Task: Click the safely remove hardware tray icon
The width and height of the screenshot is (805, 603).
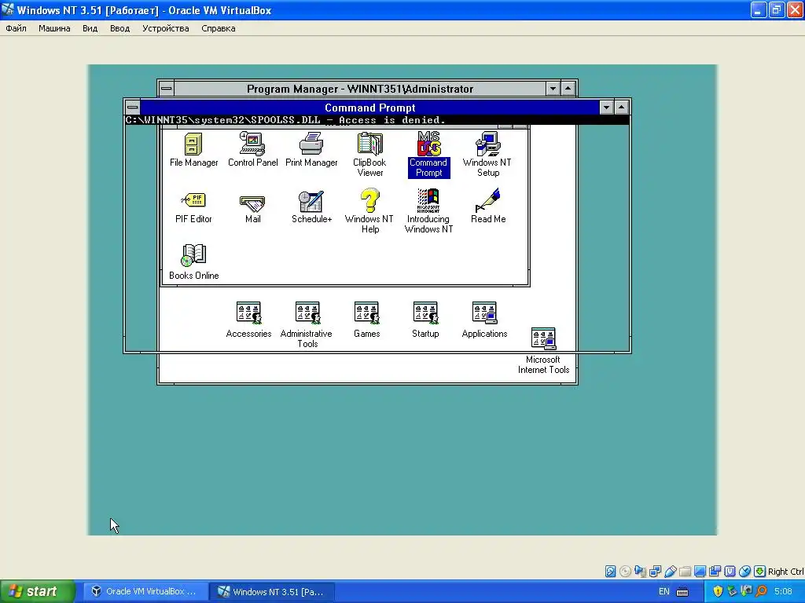Action: point(733,591)
